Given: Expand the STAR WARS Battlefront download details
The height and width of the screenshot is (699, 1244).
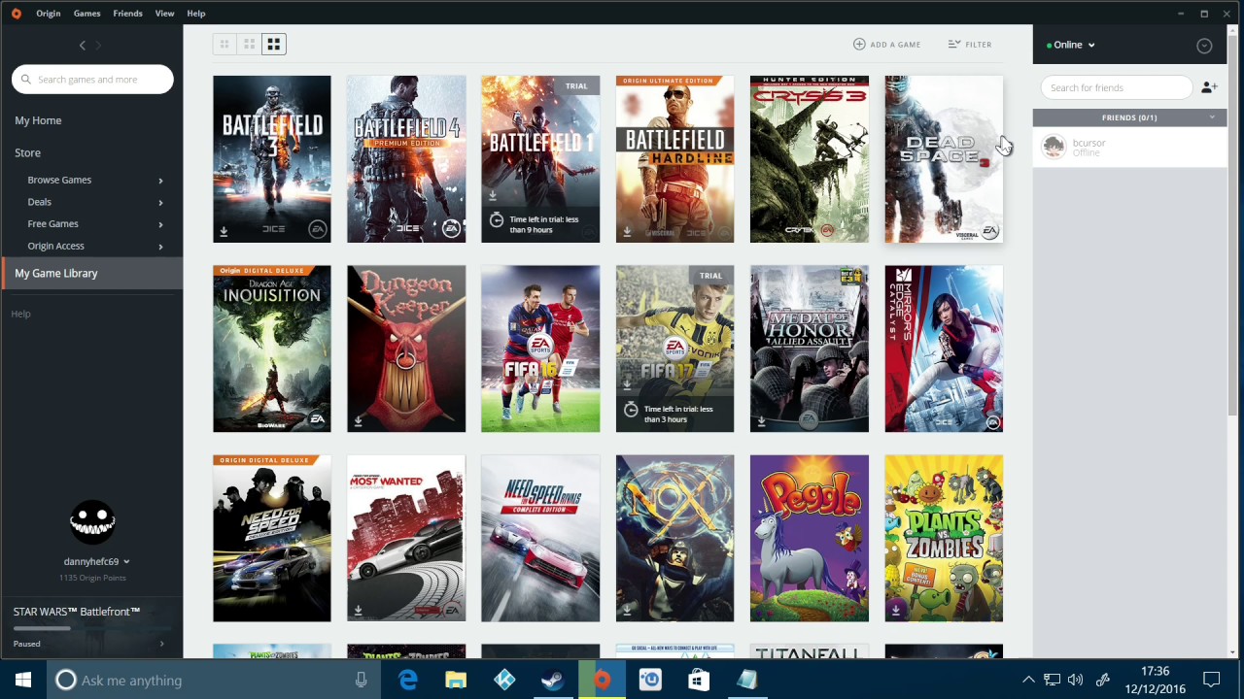Looking at the screenshot, I should 161,644.
